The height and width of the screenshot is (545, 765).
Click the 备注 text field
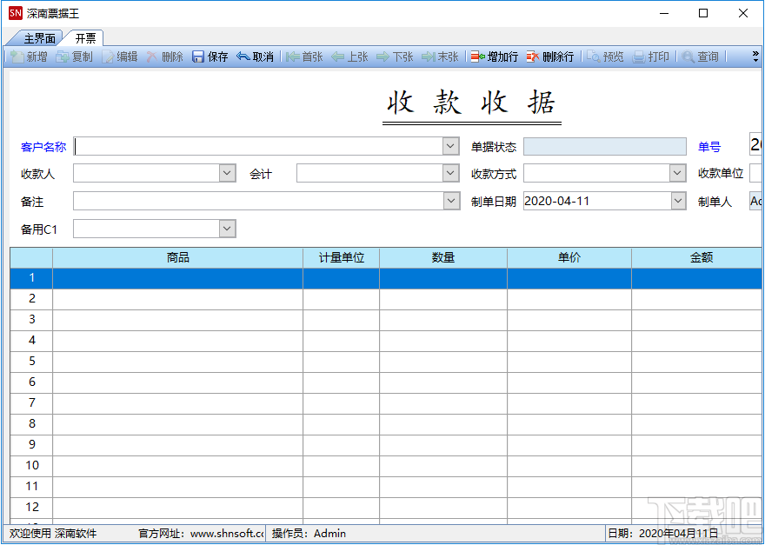click(x=257, y=201)
